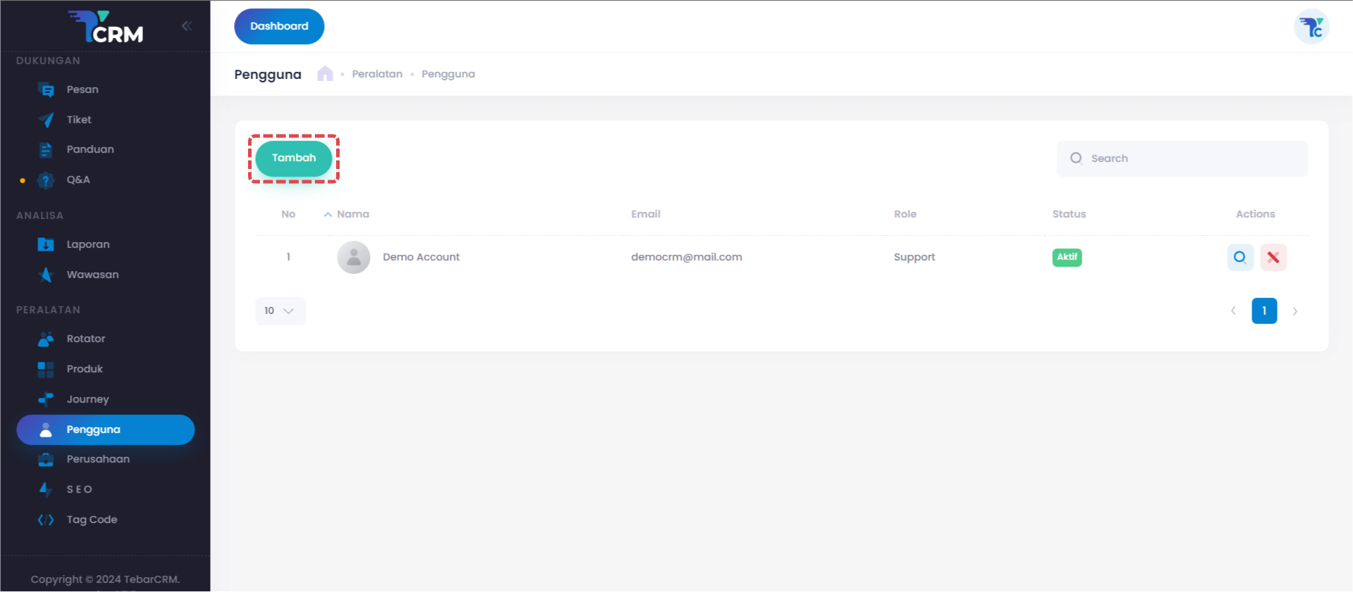Viewport: 1353px width, 592px height.
Task: Go to the next page arrow
Action: pyautogui.click(x=1295, y=311)
